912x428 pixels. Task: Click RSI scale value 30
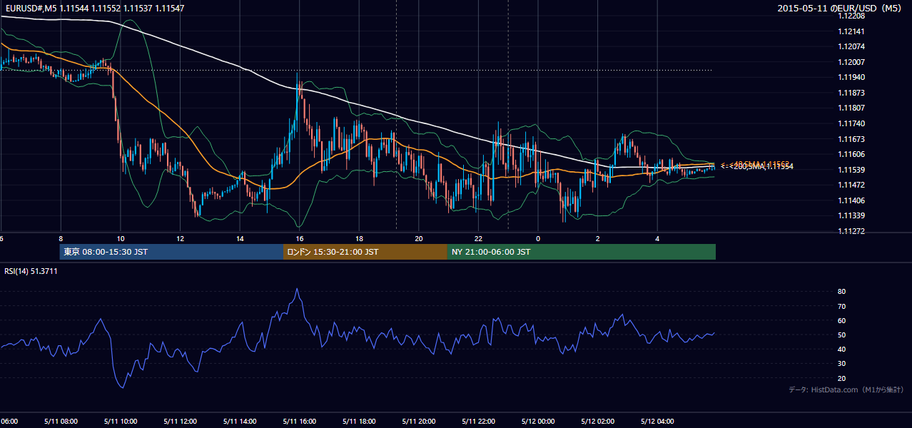pyautogui.click(x=842, y=364)
